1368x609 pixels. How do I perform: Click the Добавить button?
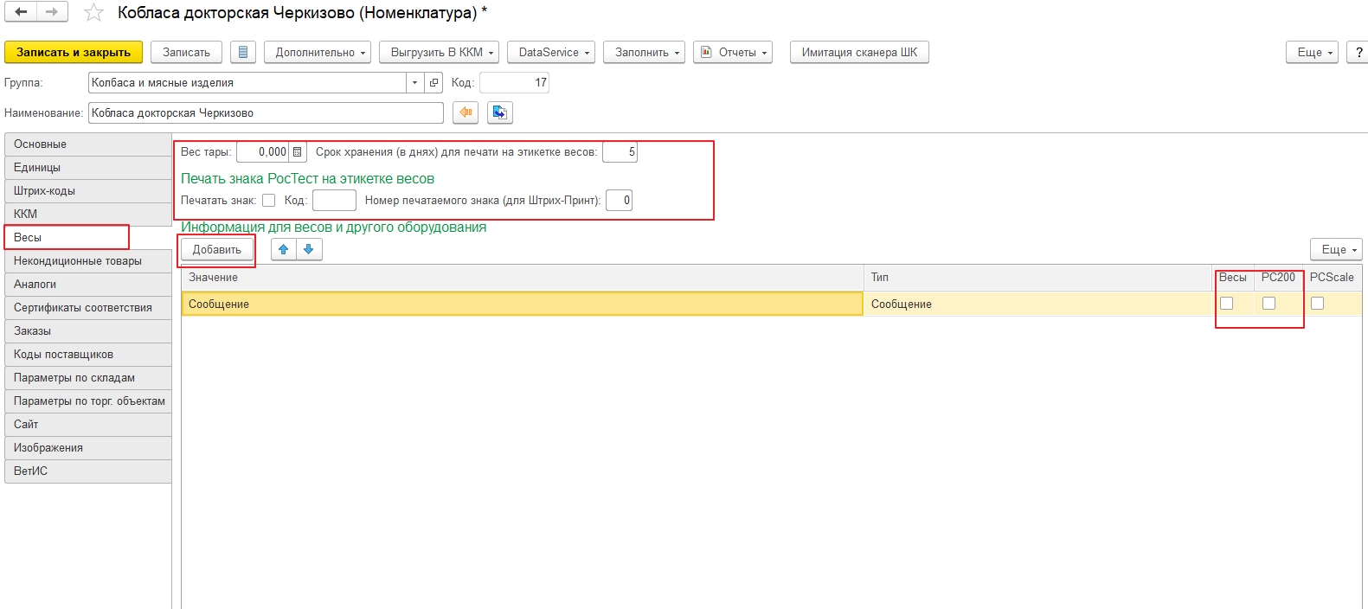[217, 250]
